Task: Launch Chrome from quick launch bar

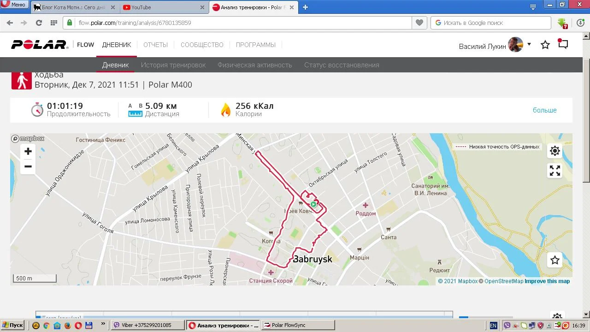Action: point(46,326)
